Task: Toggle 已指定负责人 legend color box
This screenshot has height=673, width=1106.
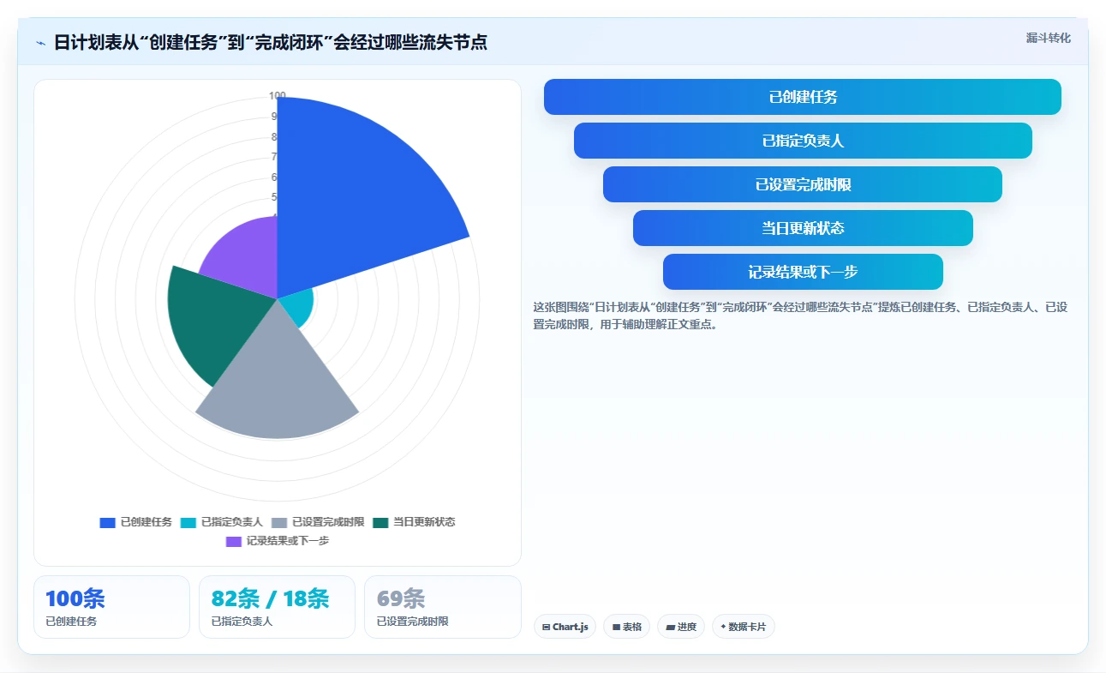Action: click(188, 522)
